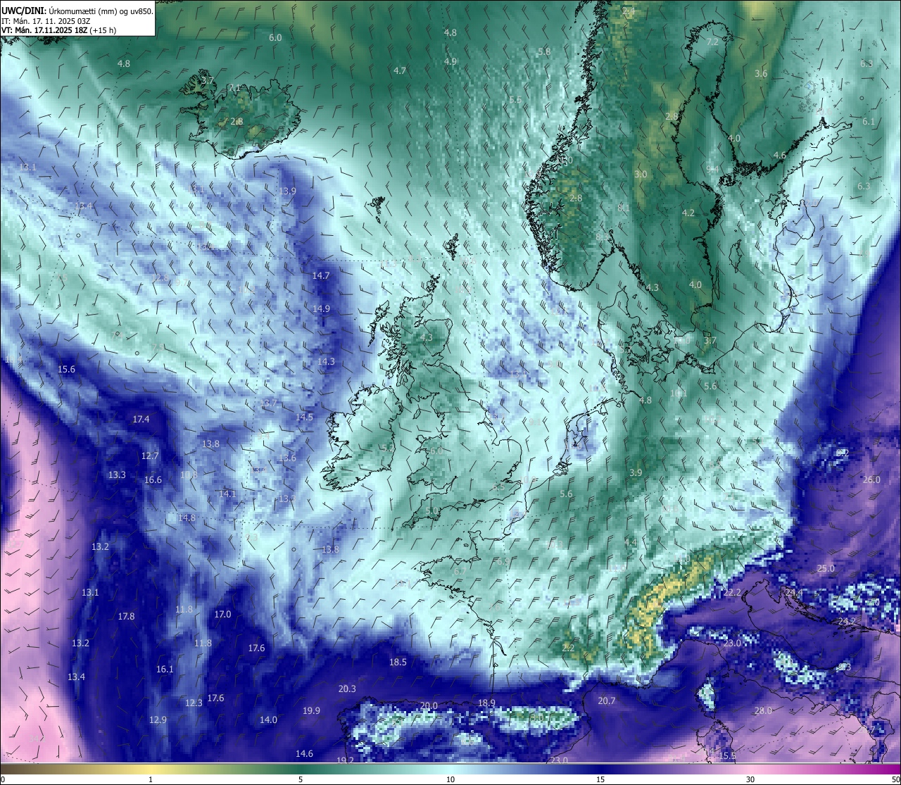Click the map value 14.5
Screen dimensions: 901x785
click(x=304, y=417)
